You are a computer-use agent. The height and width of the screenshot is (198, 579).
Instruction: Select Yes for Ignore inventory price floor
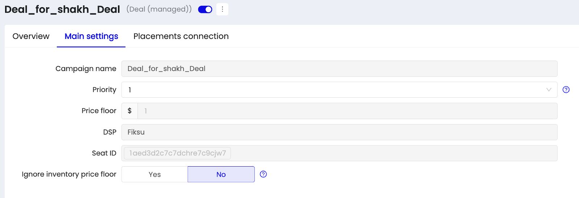[x=155, y=174]
